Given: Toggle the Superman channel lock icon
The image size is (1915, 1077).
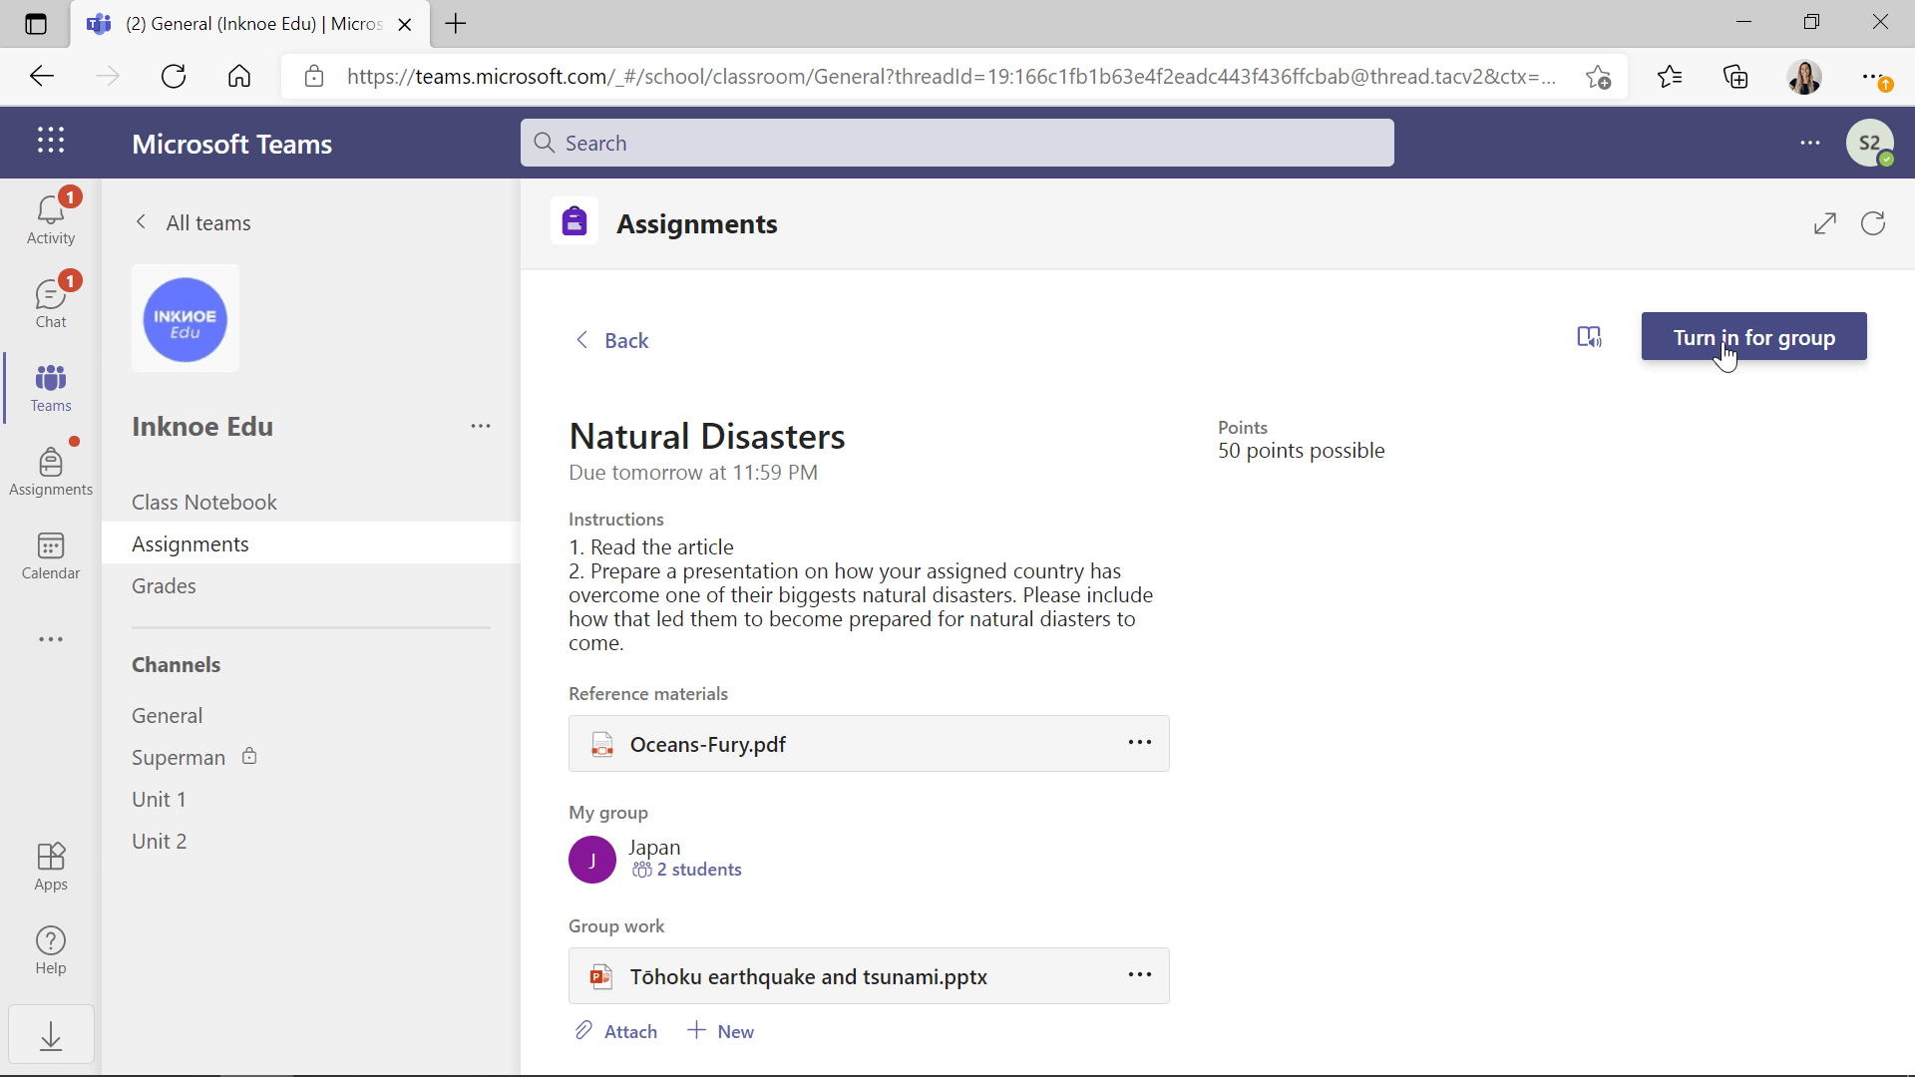Looking at the screenshot, I should [250, 755].
